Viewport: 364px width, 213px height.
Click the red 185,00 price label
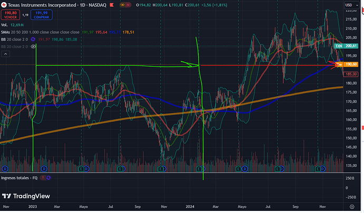pyautogui.click(x=351, y=74)
